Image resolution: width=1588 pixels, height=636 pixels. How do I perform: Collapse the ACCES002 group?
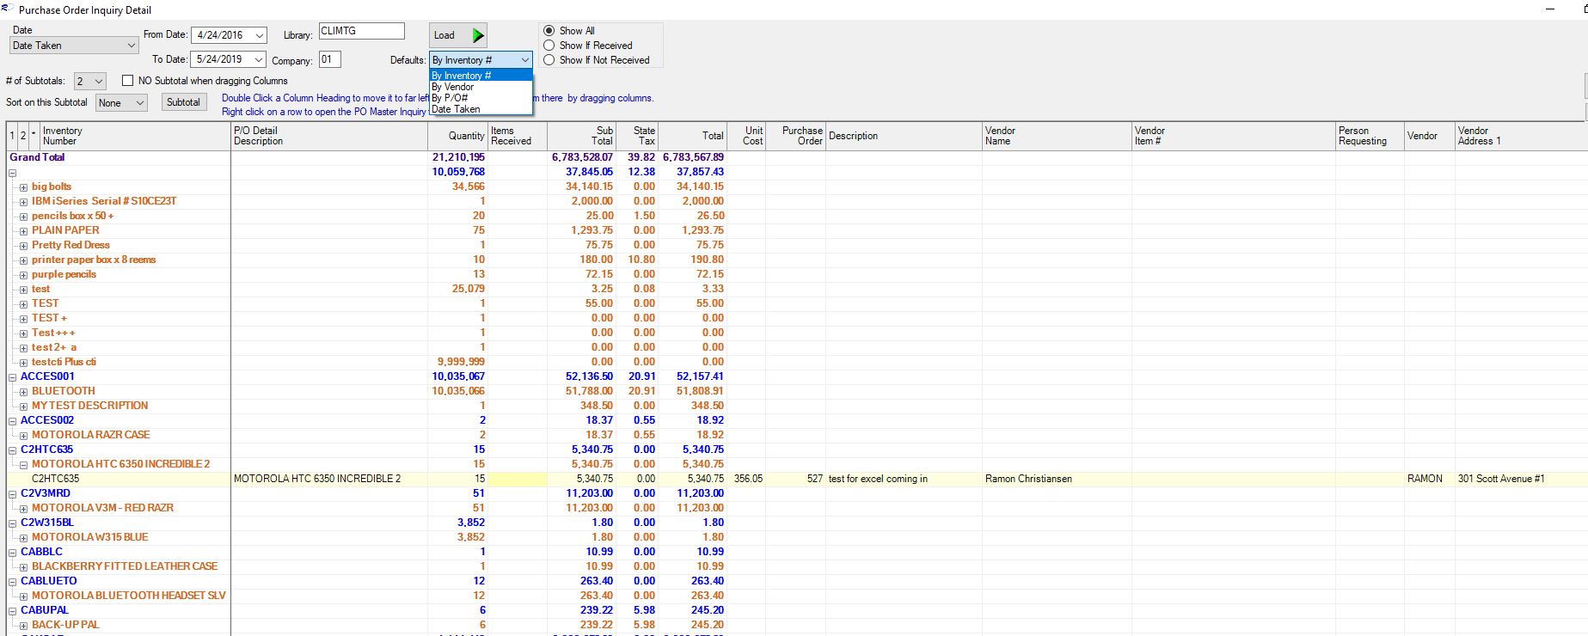pos(13,421)
